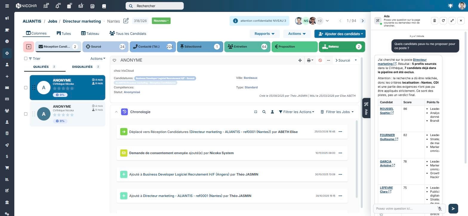Image resolution: width=468 pixels, height=216 pixels.
Task: Search within the Chronologie timeline
Action: pyautogui.click(x=264, y=112)
